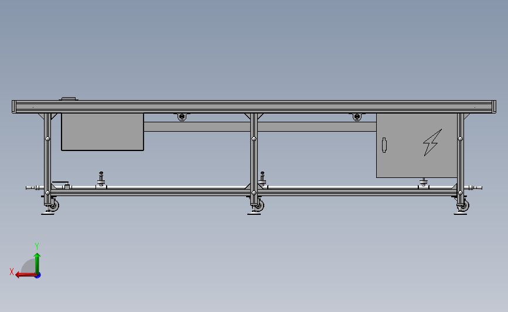Click the blue Z axis dot of the triad
This screenshot has width=508, height=312.
click(38, 276)
